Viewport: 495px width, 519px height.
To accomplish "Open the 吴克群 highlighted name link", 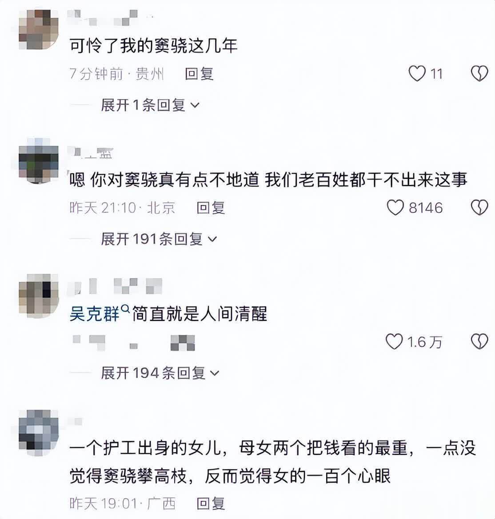I will click(x=95, y=314).
